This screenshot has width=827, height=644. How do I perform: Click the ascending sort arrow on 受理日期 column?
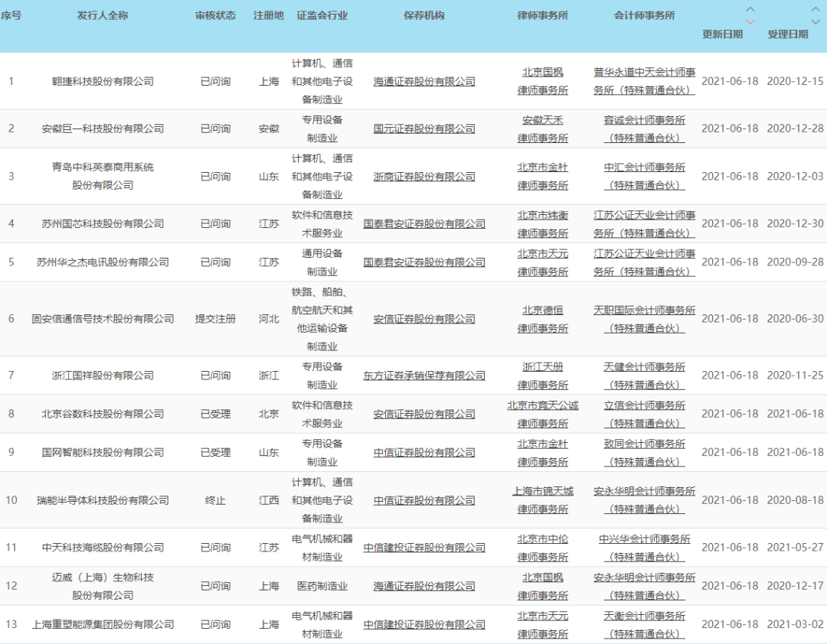(x=814, y=8)
